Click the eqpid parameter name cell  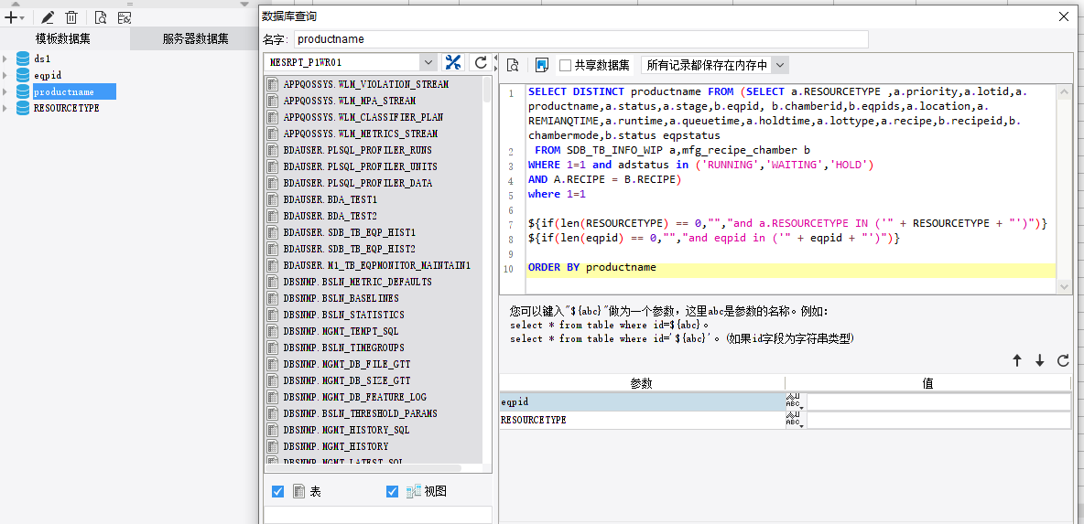pos(642,401)
